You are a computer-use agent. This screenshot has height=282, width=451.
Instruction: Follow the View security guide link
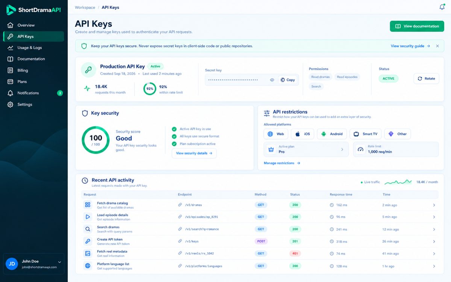pyautogui.click(x=410, y=46)
